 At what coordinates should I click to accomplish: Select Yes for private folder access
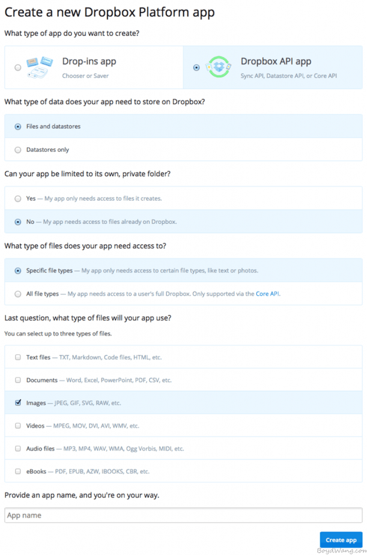(18, 198)
